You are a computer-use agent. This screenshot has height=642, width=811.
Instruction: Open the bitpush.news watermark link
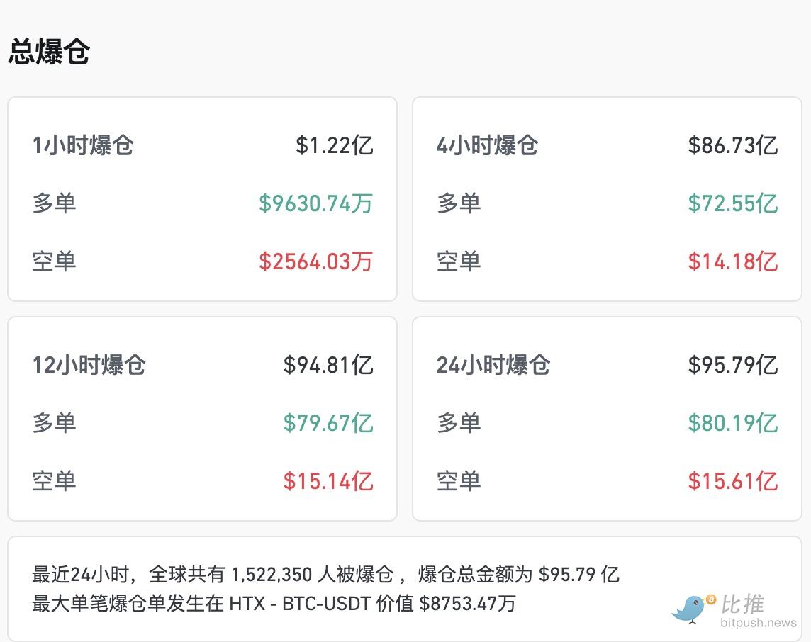coord(758,624)
